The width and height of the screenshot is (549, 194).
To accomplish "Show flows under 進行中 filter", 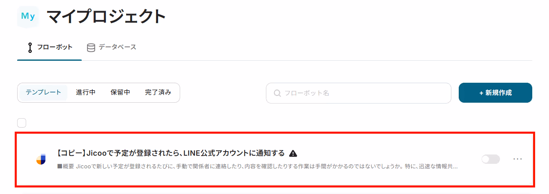I will [x=86, y=93].
